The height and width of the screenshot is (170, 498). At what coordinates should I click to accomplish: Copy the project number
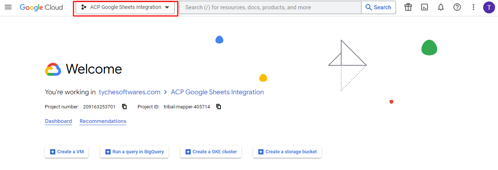(124, 107)
